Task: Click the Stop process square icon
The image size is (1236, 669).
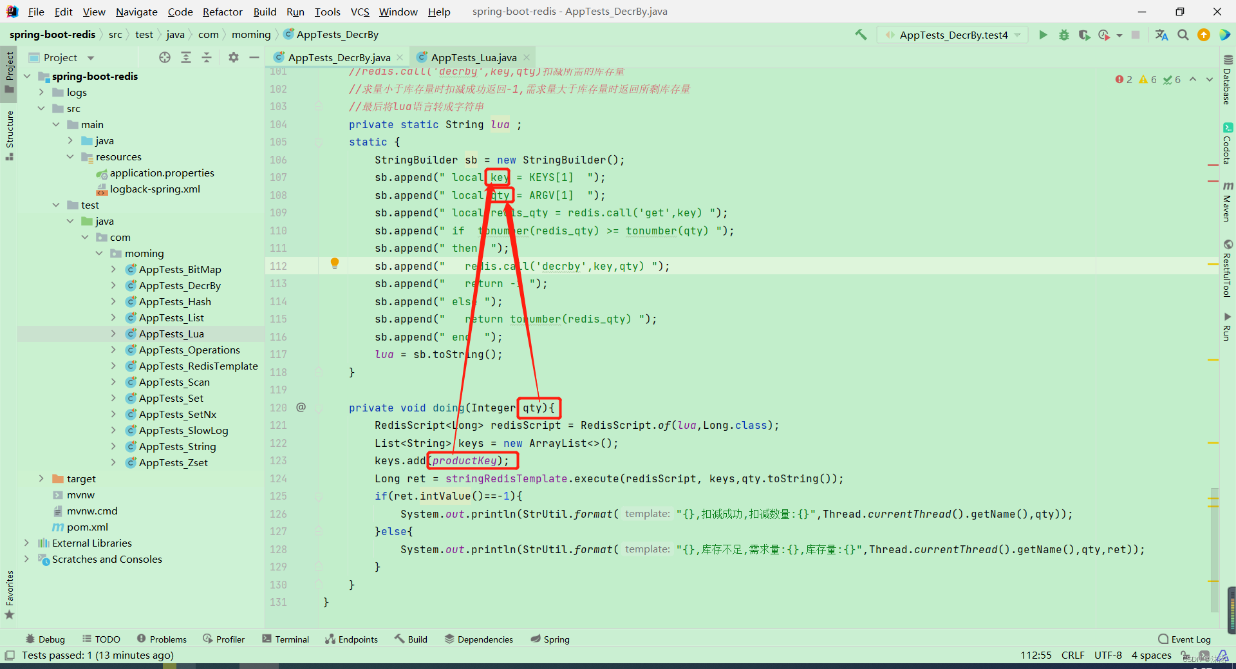Action: pyautogui.click(x=1136, y=35)
